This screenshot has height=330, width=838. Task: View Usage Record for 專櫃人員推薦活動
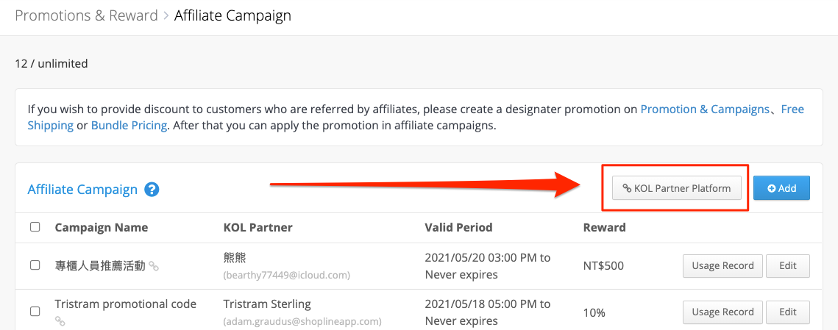(x=722, y=265)
